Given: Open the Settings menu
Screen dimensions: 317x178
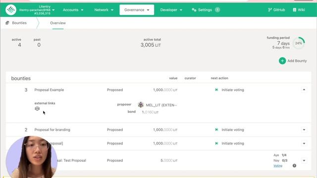Looking at the screenshot, I should coord(206,10).
